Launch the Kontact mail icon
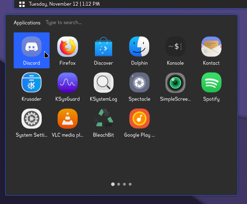Screen dimensions: 247x204 211,46
